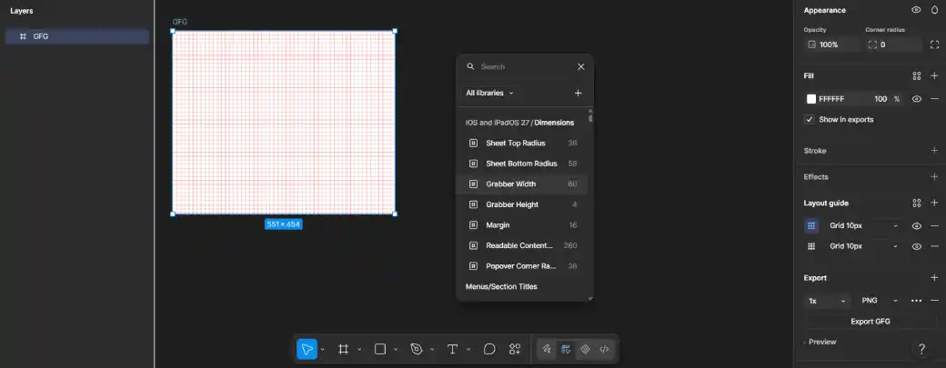Image resolution: width=946 pixels, height=368 pixels.
Task: Open Frame tool options dropdown arrow
Action: click(x=359, y=349)
